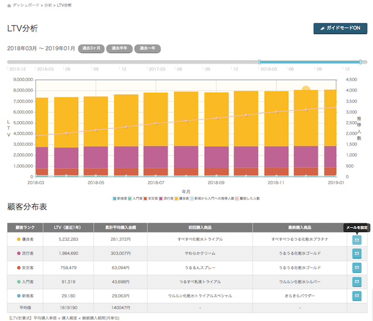Select the 過去一年 period button

tap(147, 48)
